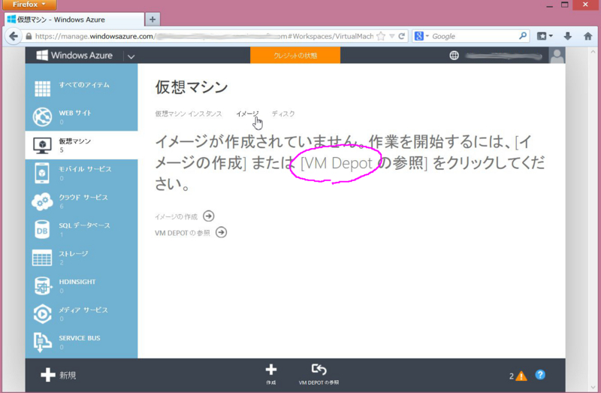The width and height of the screenshot is (601, 393).
Task: Click the イメージの作成 link
Action: click(176, 217)
